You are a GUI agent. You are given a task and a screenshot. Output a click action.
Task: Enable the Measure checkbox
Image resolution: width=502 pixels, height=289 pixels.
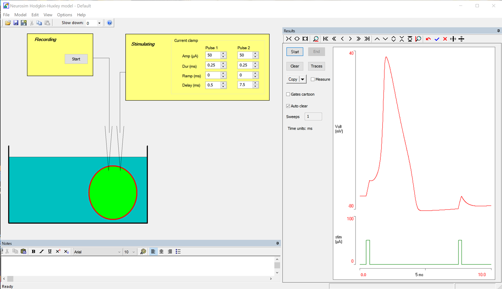(x=313, y=80)
